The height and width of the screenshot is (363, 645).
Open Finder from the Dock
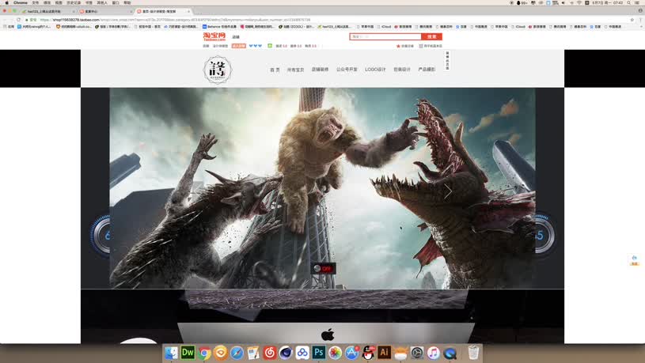tap(172, 353)
